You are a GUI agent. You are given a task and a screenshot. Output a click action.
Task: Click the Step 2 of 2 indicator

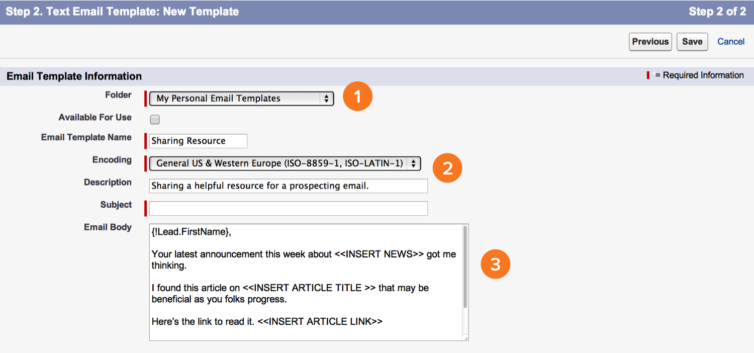pos(717,12)
